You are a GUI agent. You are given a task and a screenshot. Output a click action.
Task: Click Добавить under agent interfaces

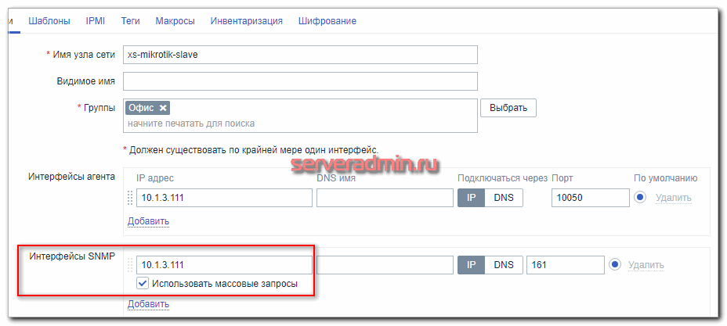tap(148, 221)
